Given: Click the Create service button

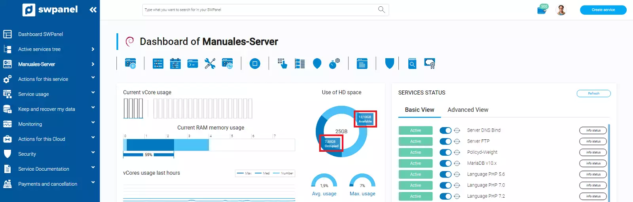Looking at the screenshot, I should [x=603, y=10].
